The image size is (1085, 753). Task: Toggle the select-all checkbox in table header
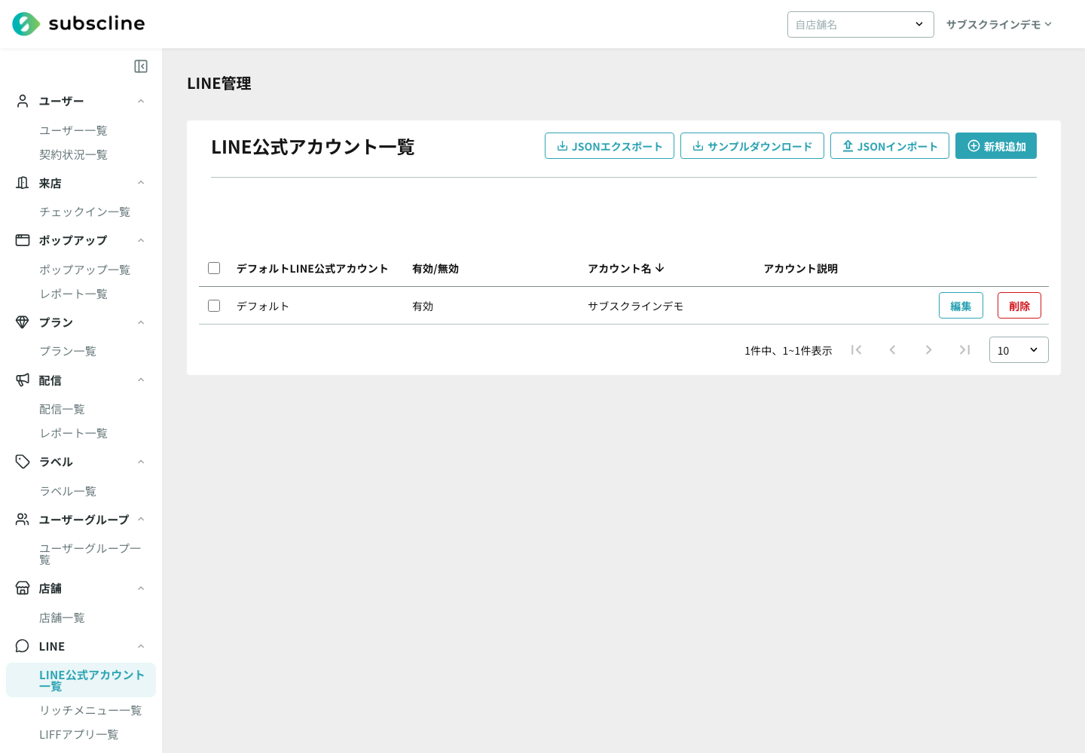click(x=214, y=268)
